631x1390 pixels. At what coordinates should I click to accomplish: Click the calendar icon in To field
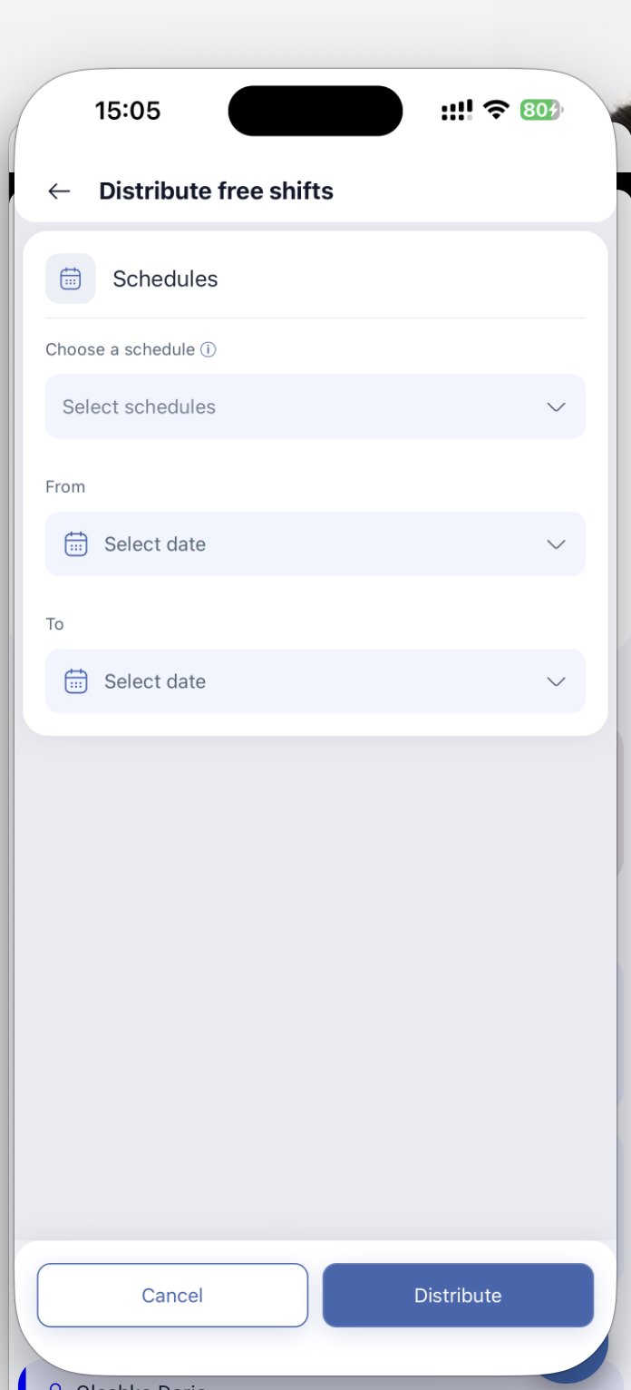click(x=76, y=681)
